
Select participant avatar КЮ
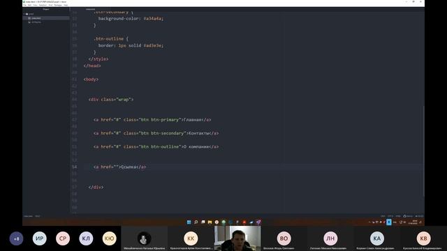[109, 238]
